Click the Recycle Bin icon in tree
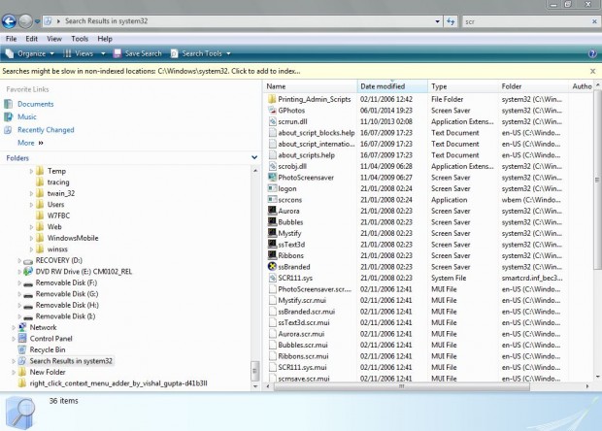 pos(22,349)
